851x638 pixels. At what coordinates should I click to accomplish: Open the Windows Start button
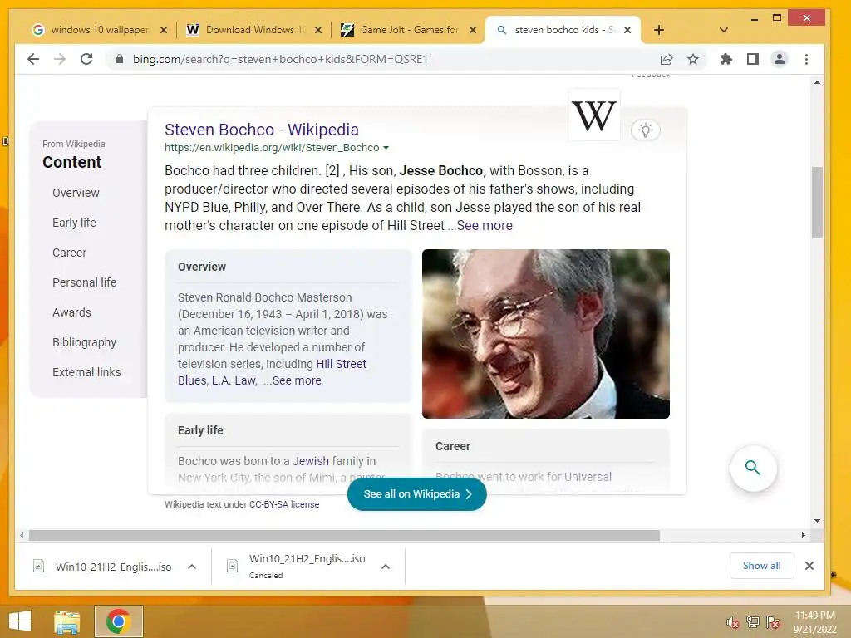pyautogui.click(x=20, y=621)
